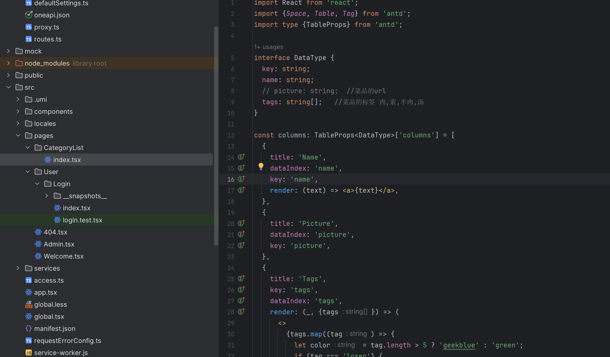Click the implements gutter icon on line 20
This screenshot has width=610, height=357.
click(x=241, y=223)
